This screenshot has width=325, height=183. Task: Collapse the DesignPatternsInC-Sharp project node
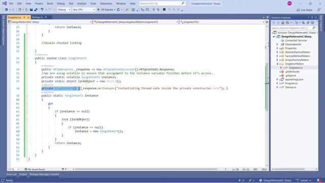click(274, 37)
